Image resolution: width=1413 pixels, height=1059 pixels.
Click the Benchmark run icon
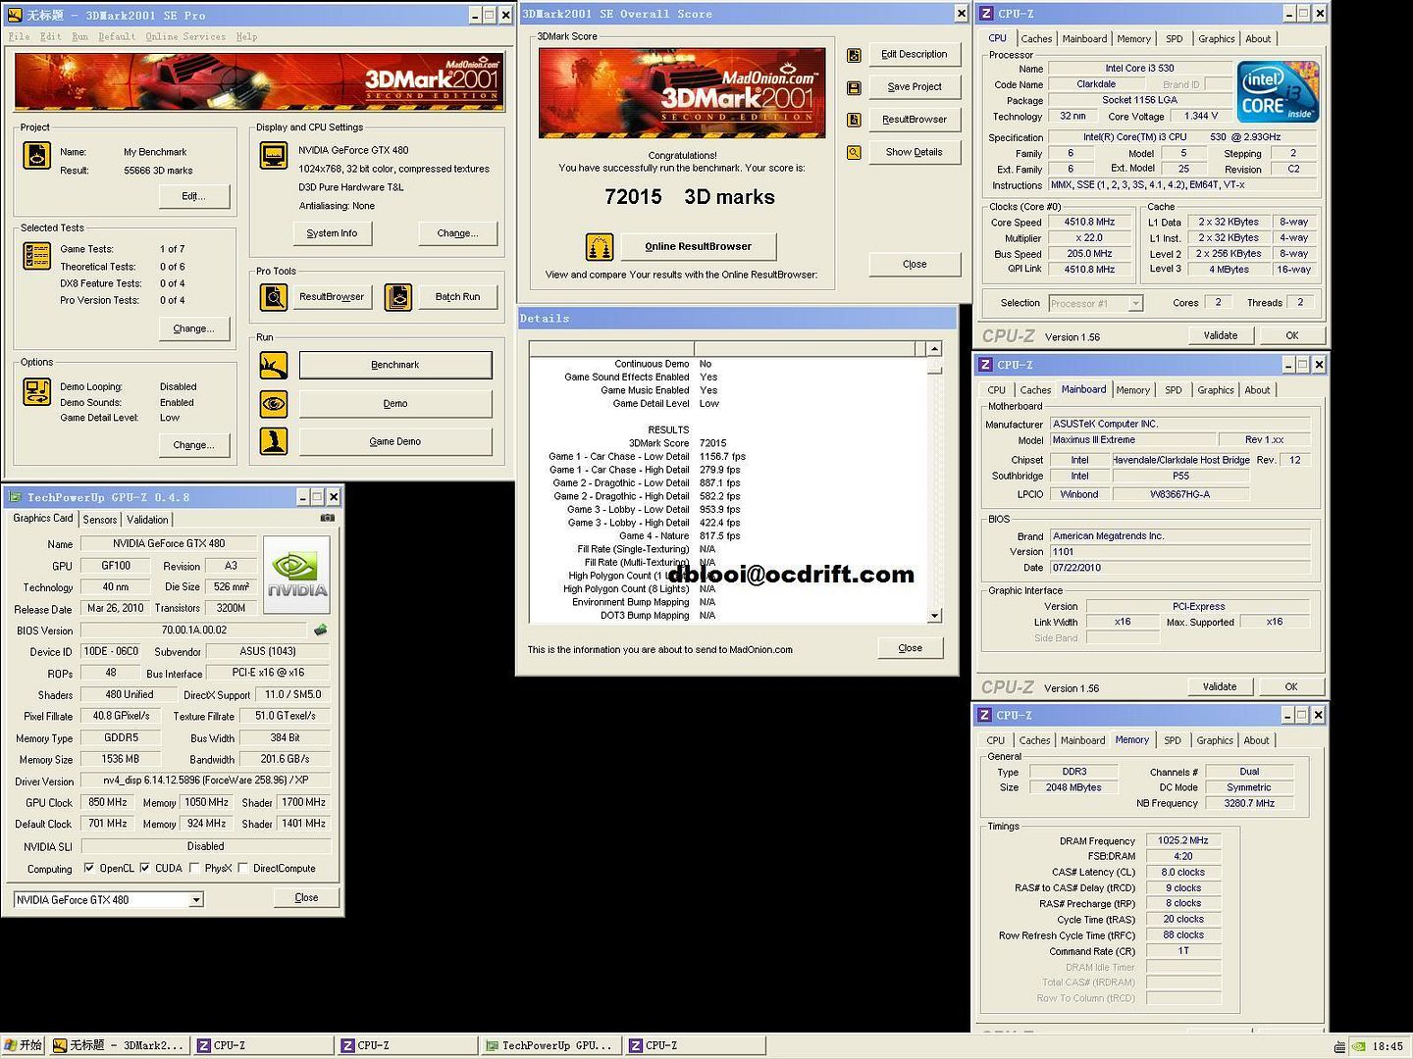274,365
